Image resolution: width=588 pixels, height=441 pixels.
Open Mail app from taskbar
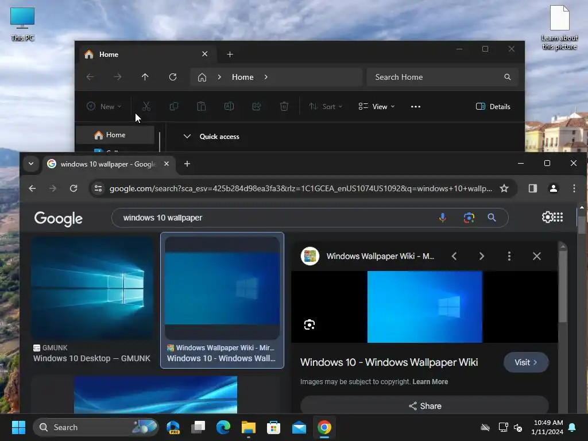pyautogui.click(x=299, y=427)
